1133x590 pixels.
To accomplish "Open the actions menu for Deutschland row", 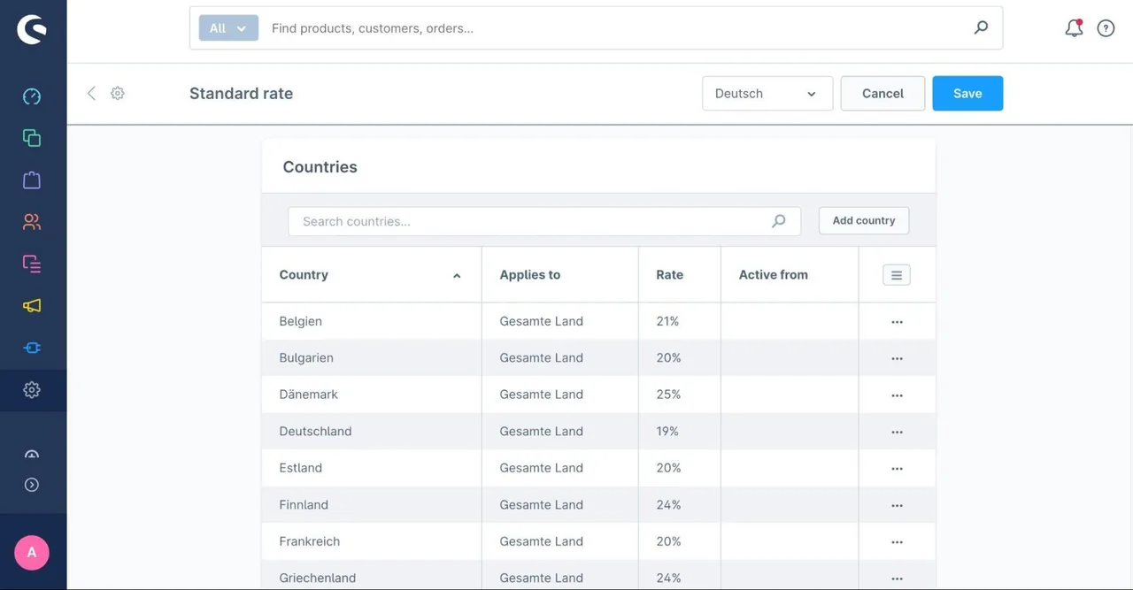I will pyautogui.click(x=897, y=432).
